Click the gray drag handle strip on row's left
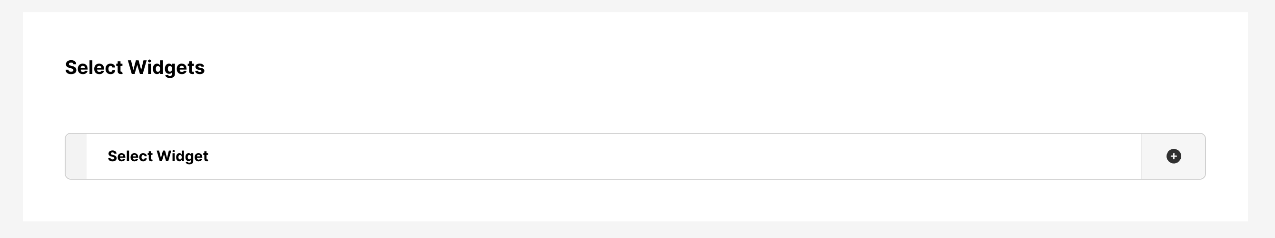Image resolution: width=1275 pixels, height=238 pixels. click(76, 156)
